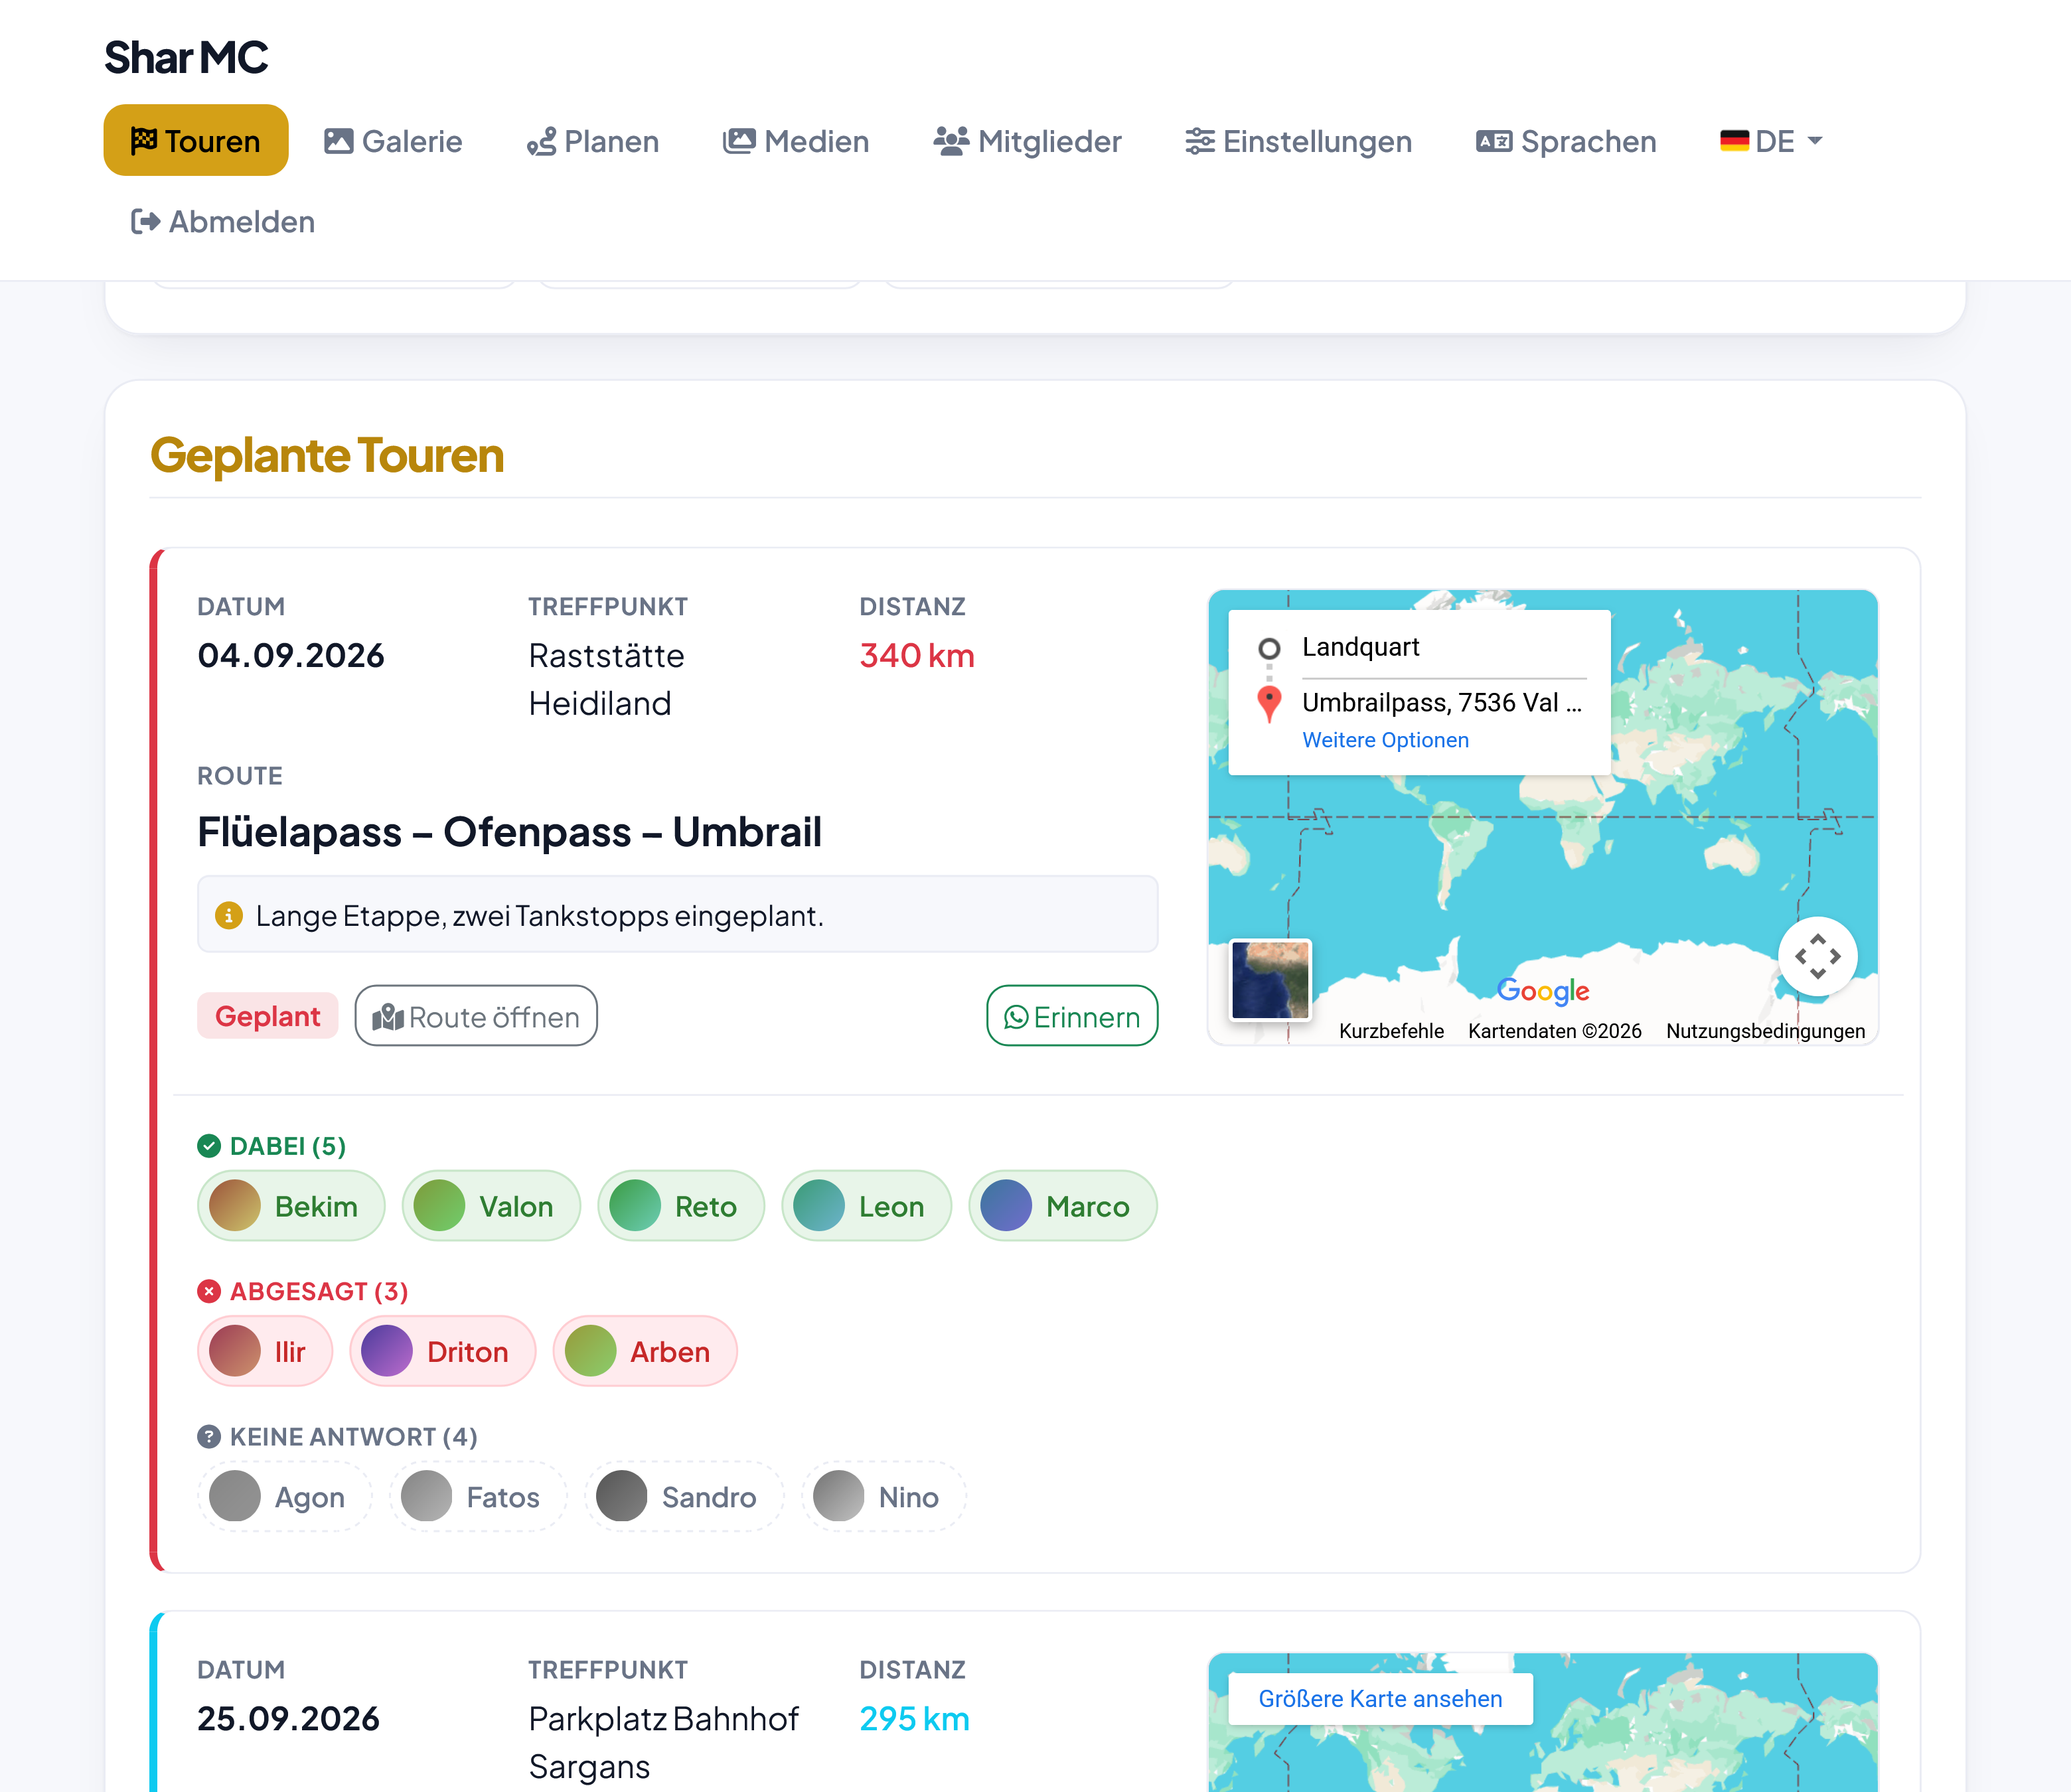Send reminder via Erinnern button
The image size is (2071, 1792).
coord(1072,1016)
